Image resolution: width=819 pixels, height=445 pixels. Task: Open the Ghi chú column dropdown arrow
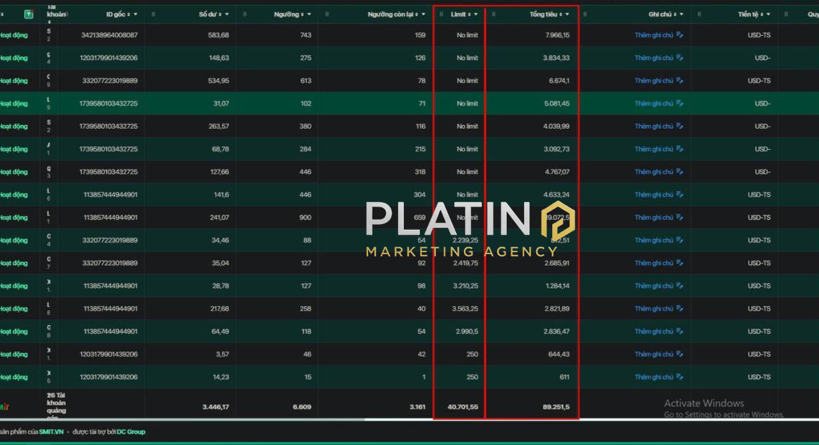(x=681, y=14)
